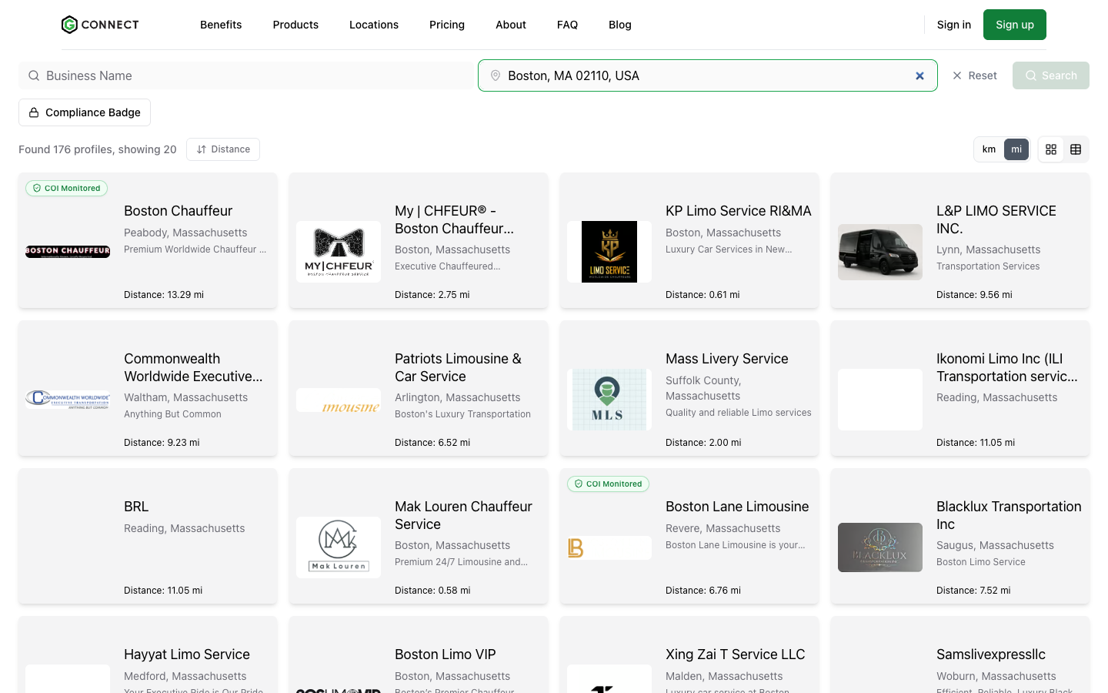Click the grid view icon
Screen dimensions: 1108x693
tap(1051, 149)
